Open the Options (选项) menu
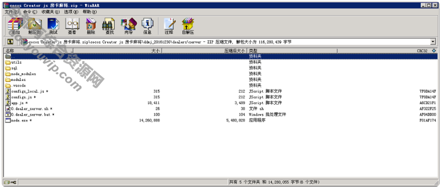The width and height of the screenshot is (441, 187). coord(71,12)
